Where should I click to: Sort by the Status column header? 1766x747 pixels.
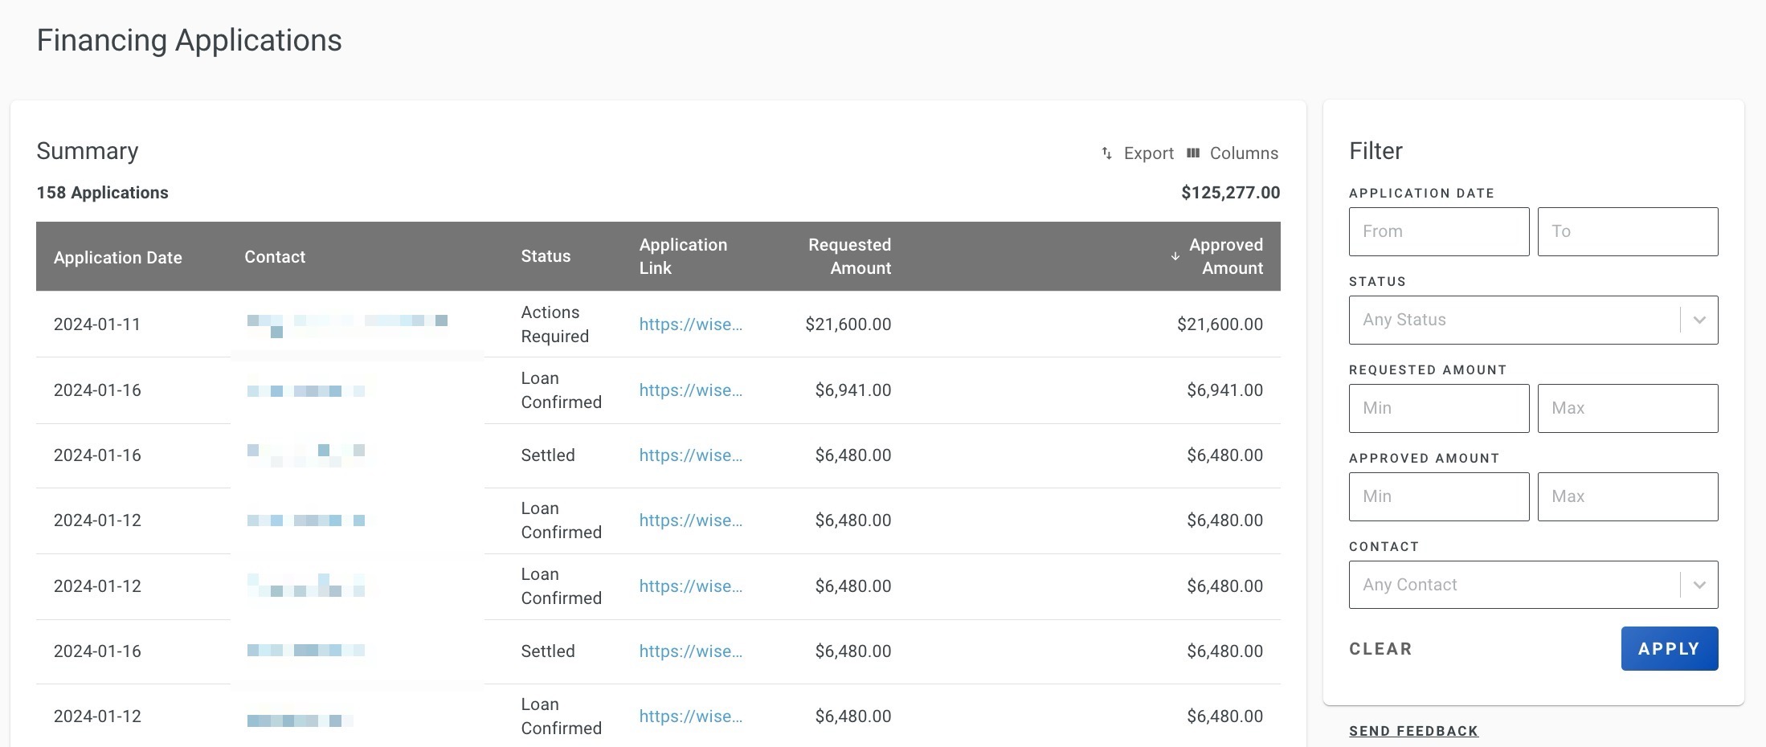(546, 256)
